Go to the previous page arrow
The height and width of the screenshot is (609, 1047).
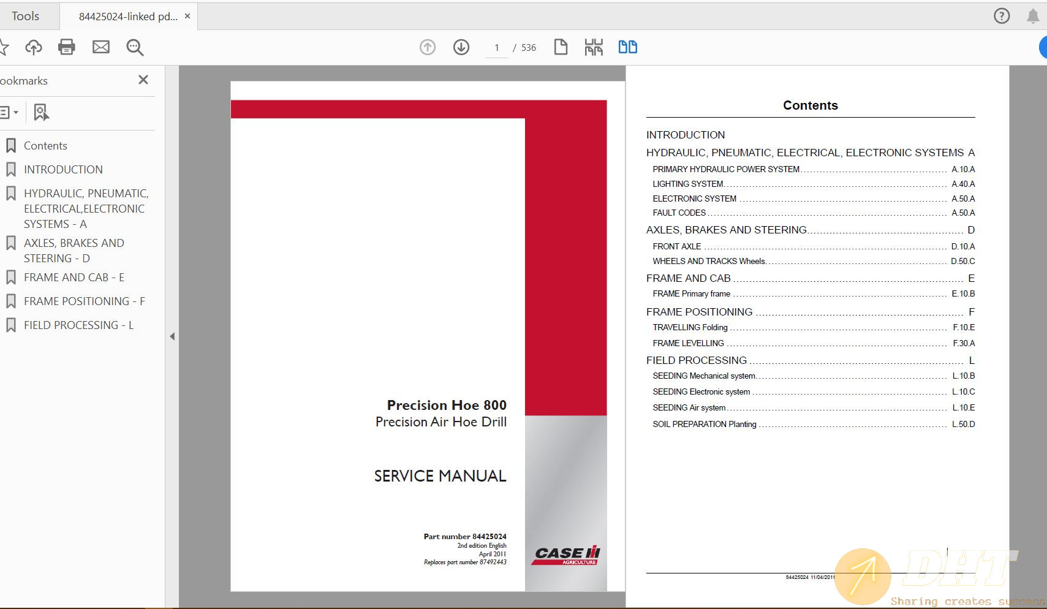(428, 47)
